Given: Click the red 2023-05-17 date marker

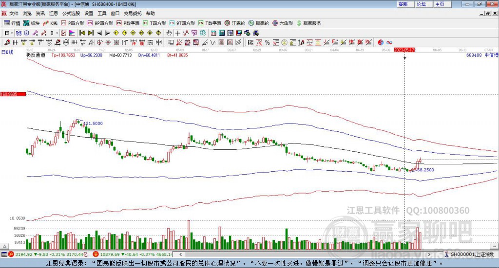Looking at the screenshot, I should (404, 50).
